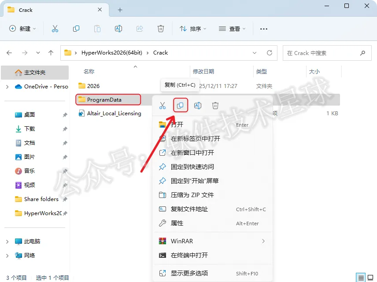This screenshot has width=377, height=282.
Task: Choose 固定到"开始"屏幕 menu item
Action: click(x=212, y=181)
